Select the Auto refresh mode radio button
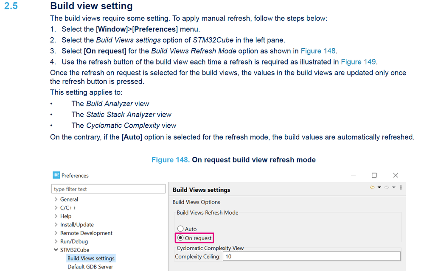 pos(180,229)
